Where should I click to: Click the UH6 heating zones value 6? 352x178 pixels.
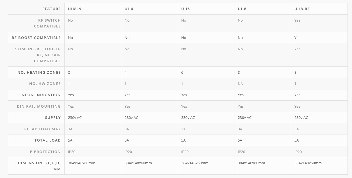182,72
